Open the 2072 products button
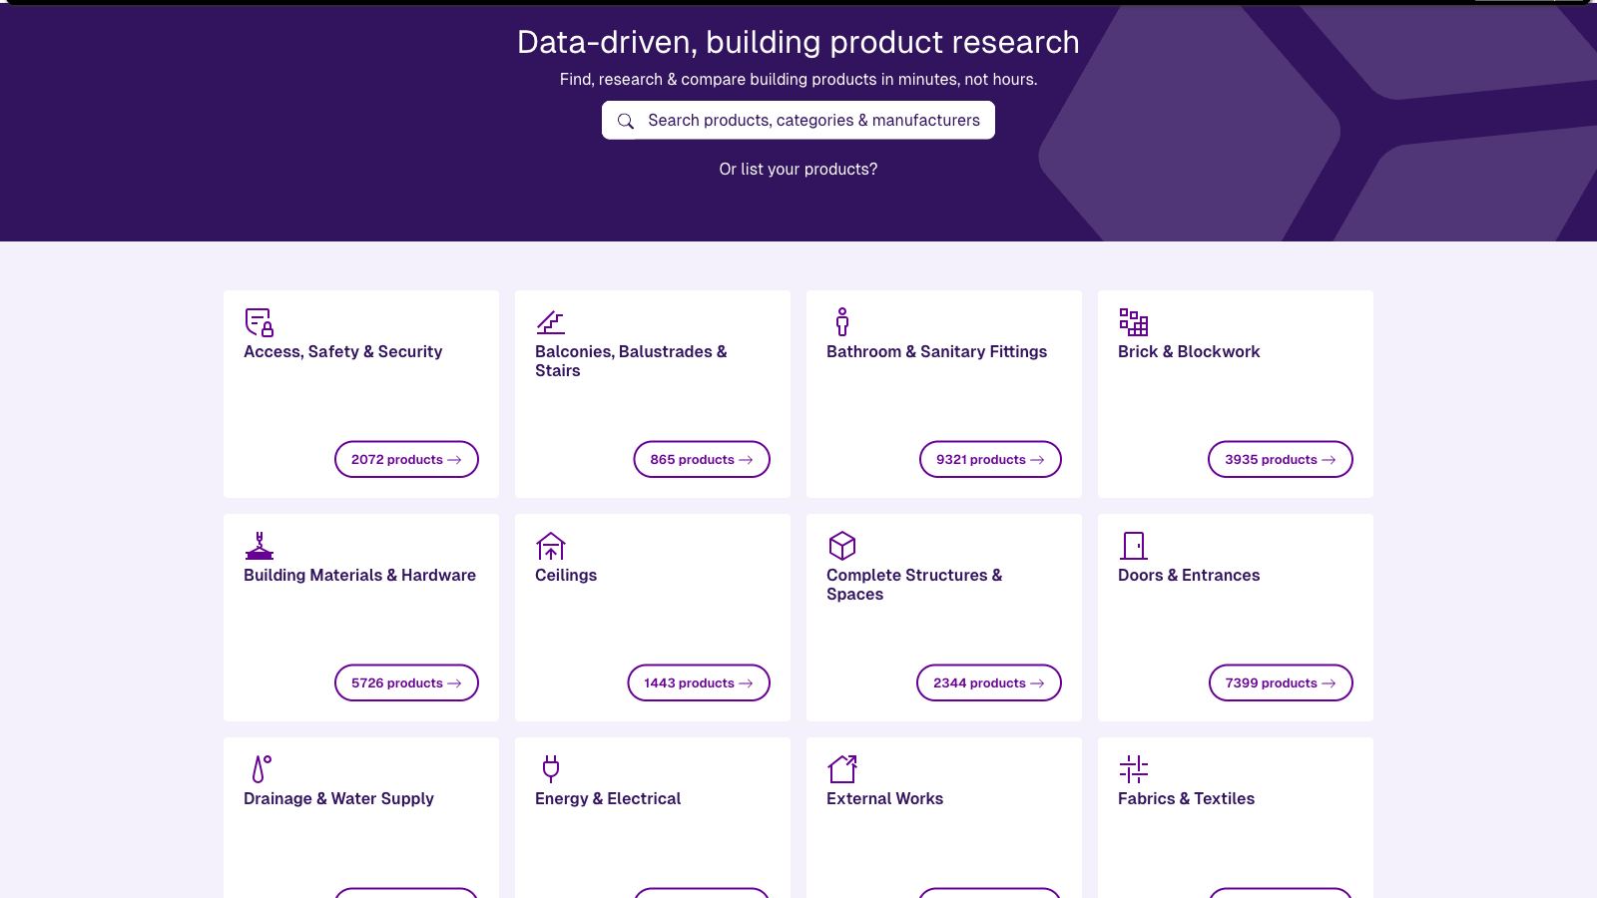Viewport: 1597px width, 898px height. click(x=406, y=459)
